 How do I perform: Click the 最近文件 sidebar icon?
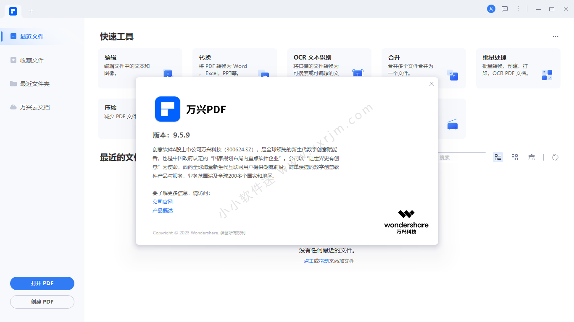pos(13,36)
